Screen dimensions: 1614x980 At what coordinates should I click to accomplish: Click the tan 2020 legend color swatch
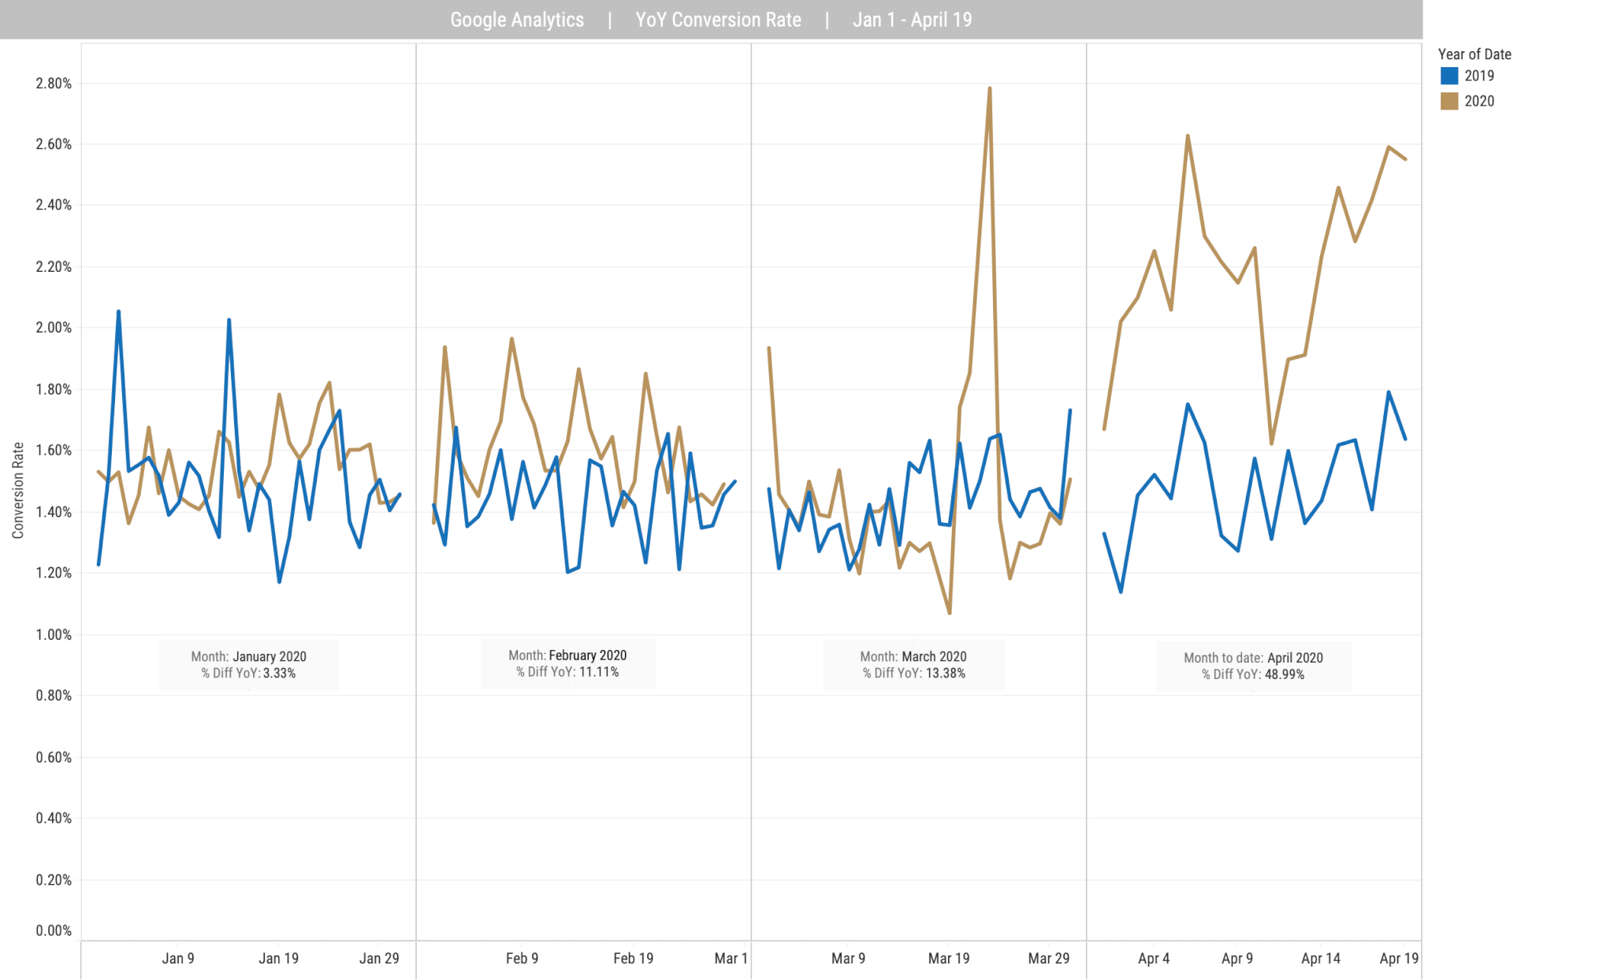pyautogui.click(x=1449, y=101)
